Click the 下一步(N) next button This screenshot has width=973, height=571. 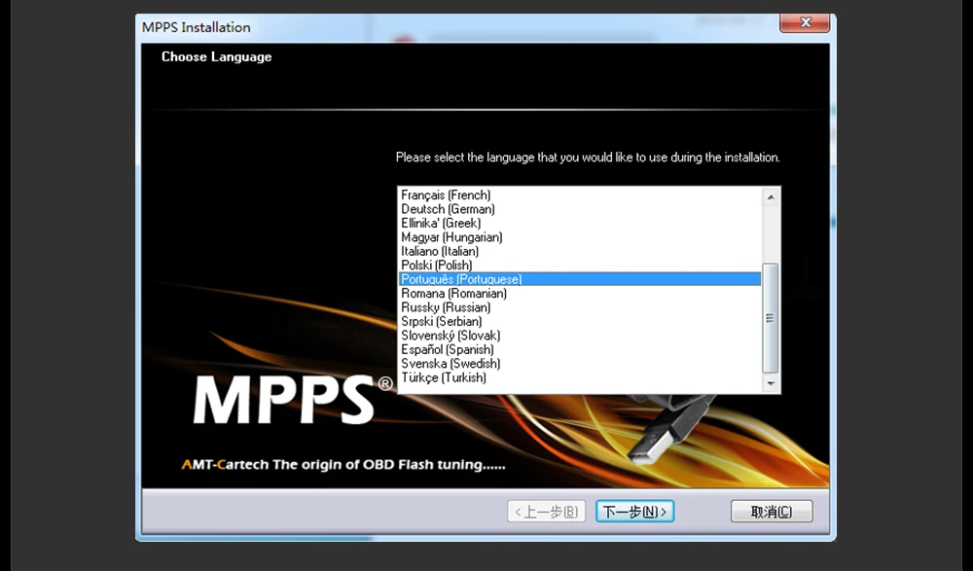[x=634, y=512]
